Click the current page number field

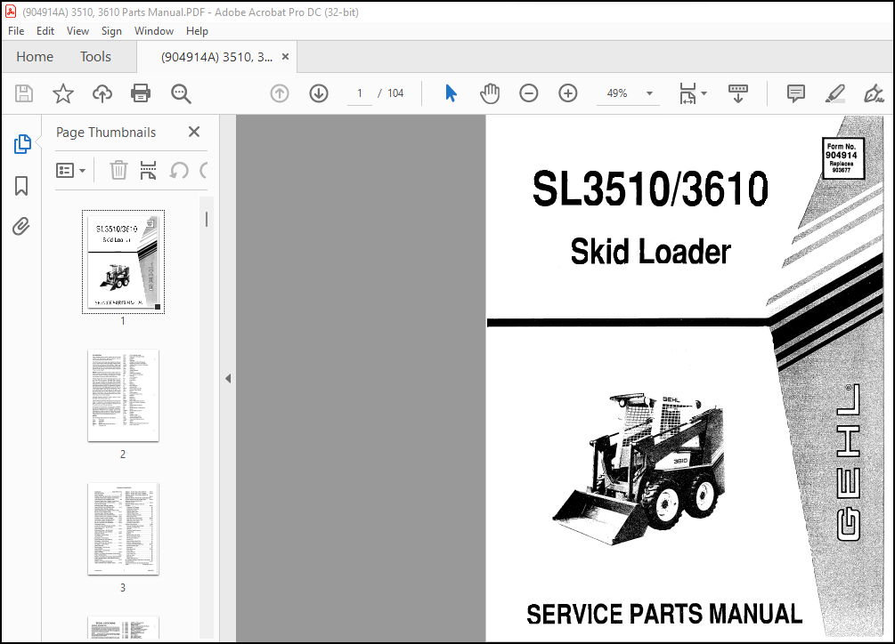pyautogui.click(x=360, y=93)
